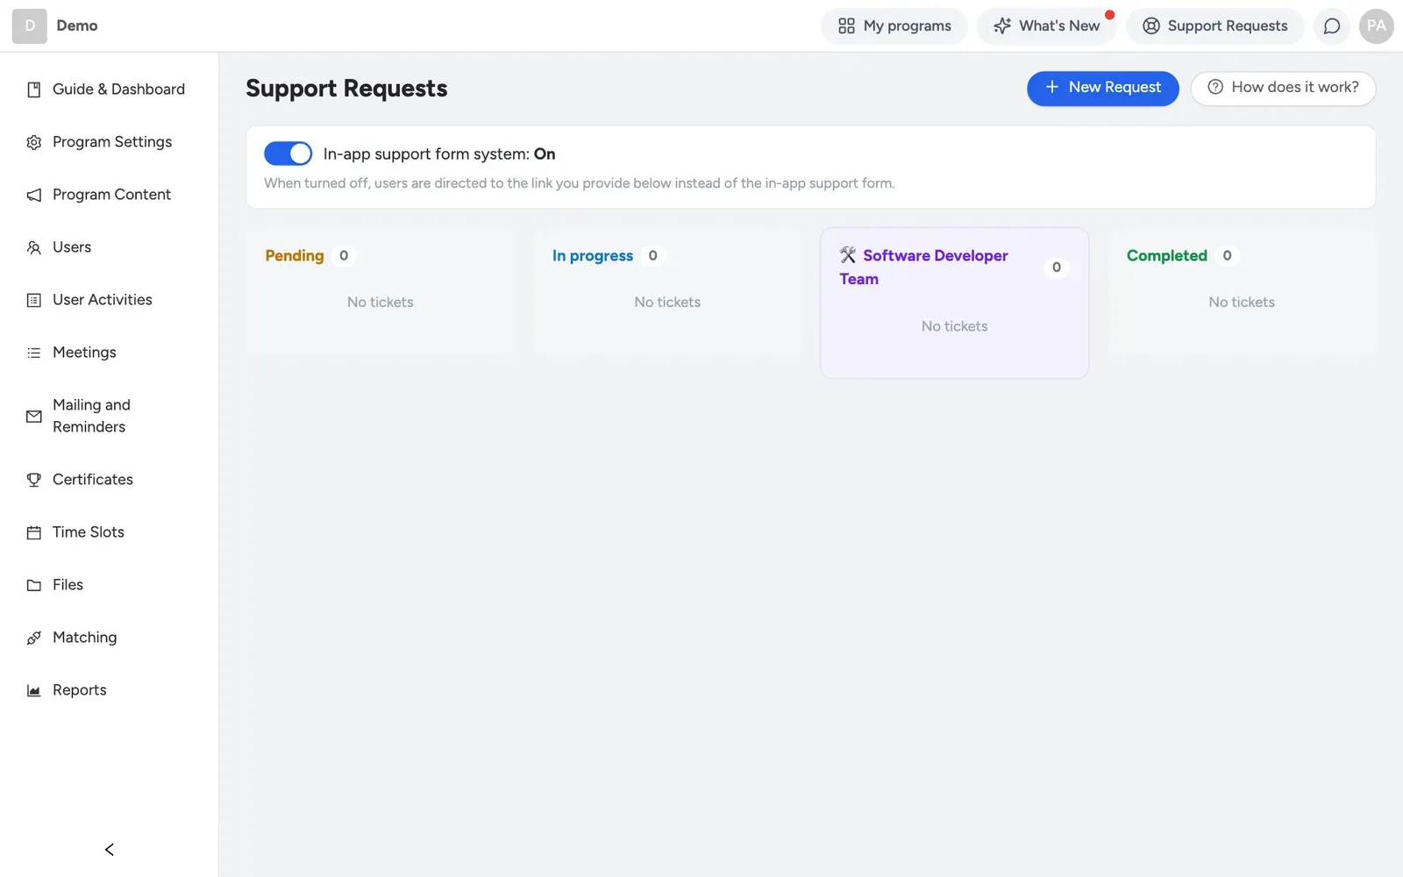
Task: Open the chat bubble icon in header
Action: click(x=1331, y=26)
